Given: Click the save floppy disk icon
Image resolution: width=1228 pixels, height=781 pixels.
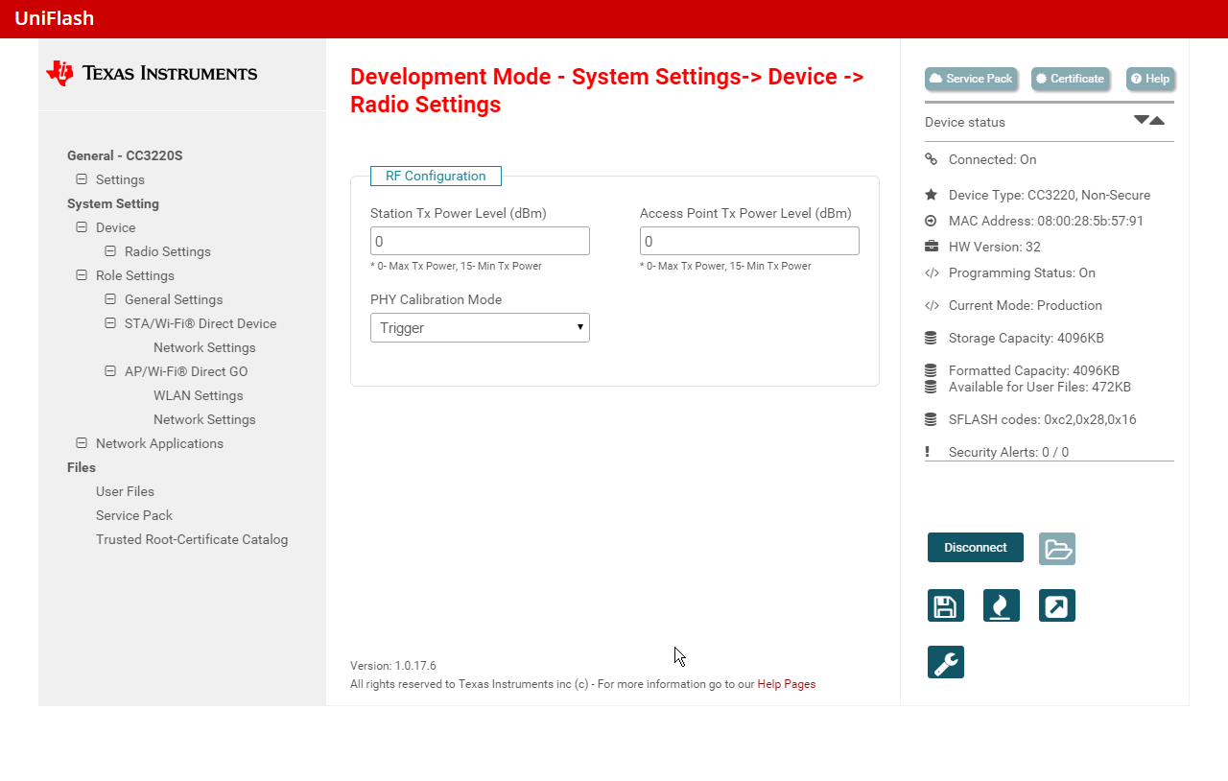Looking at the screenshot, I should tap(946, 605).
